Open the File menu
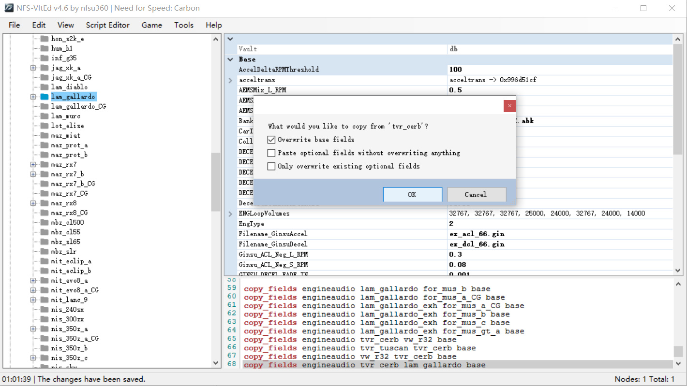The image size is (687, 386). coord(15,25)
